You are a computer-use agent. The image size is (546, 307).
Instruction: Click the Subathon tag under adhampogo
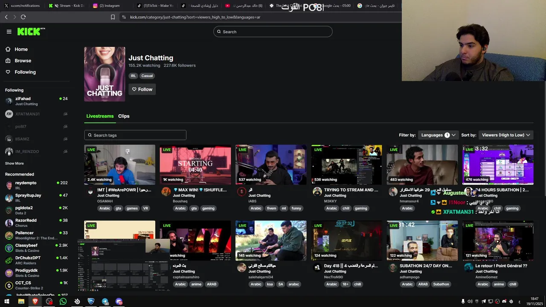coord(441,284)
